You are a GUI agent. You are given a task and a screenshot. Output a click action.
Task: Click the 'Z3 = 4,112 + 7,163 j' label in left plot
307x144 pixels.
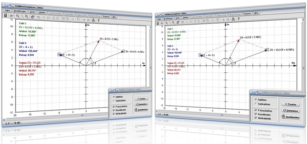pos(109,39)
